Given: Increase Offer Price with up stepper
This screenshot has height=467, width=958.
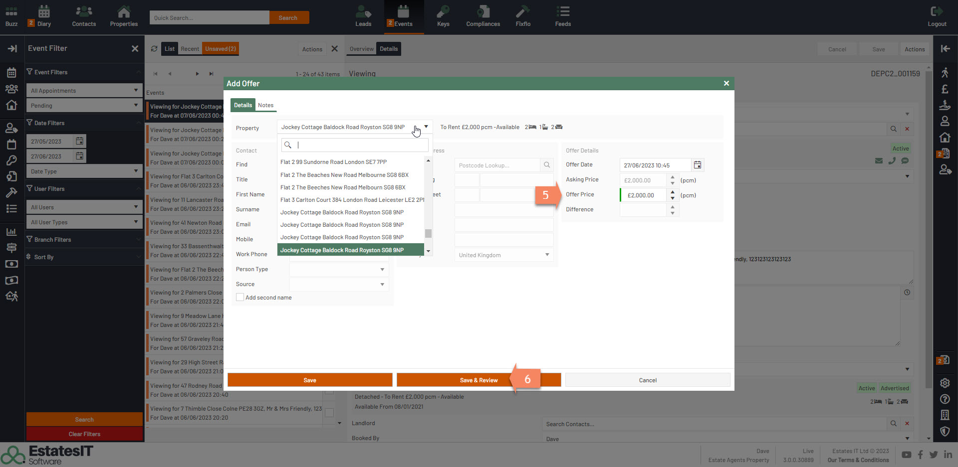Looking at the screenshot, I should [673, 192].
